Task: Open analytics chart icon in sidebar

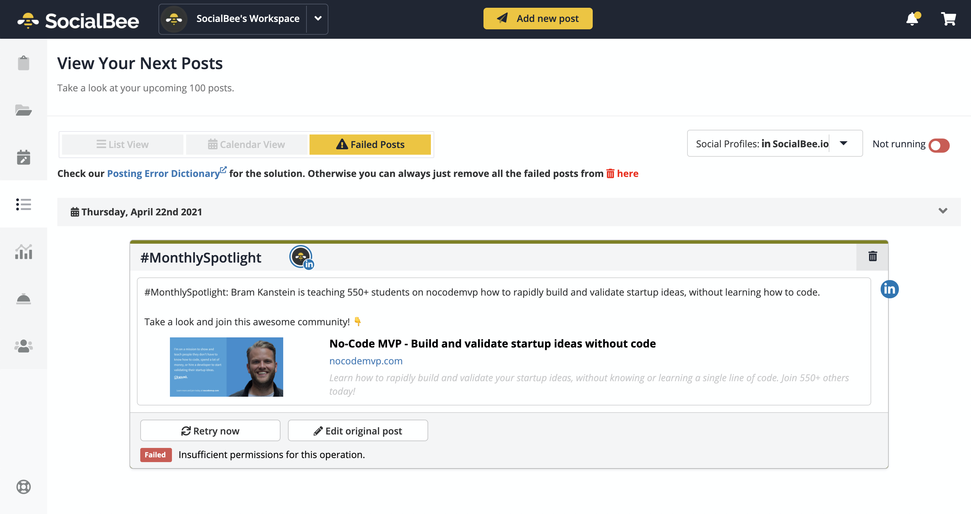Action: pos(23,252)
